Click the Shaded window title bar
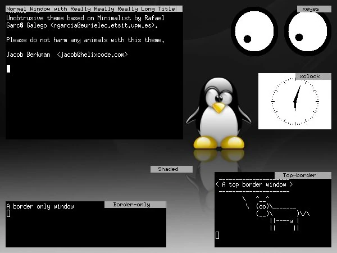This screenshot has height=253, width=337. point(171,169)
